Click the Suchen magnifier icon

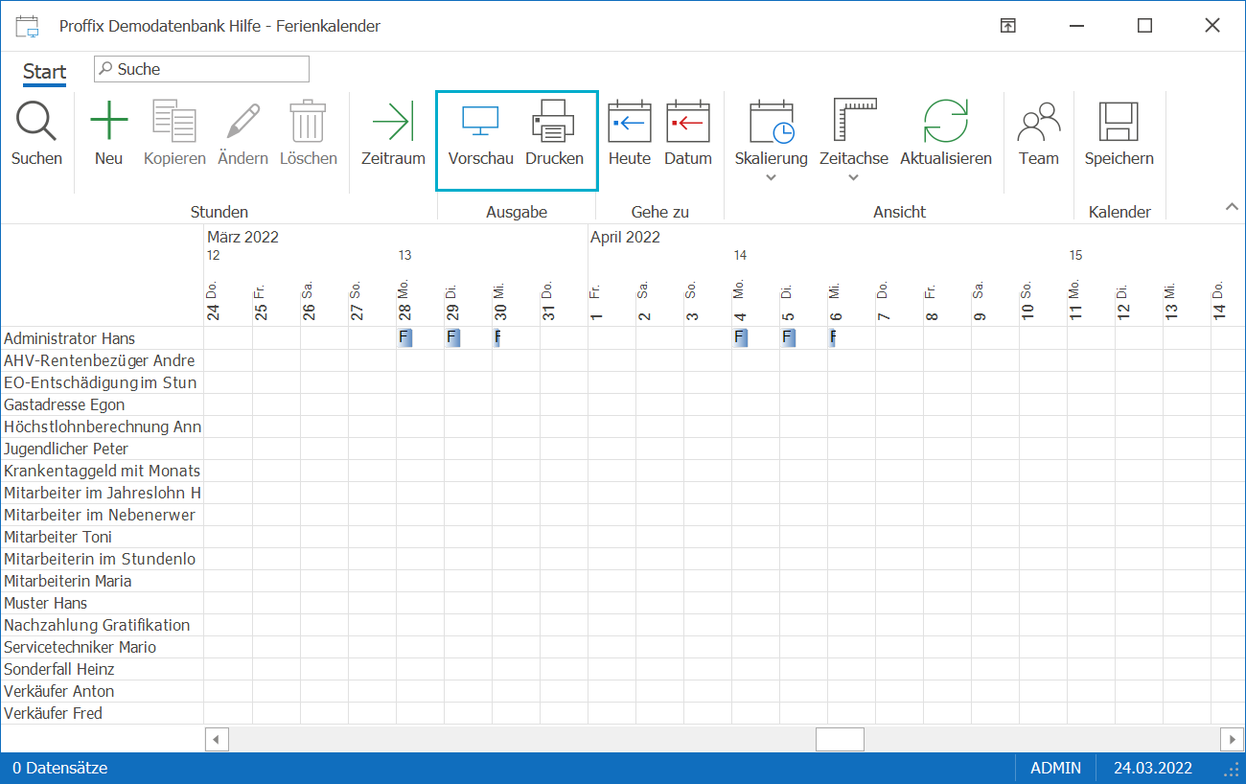36,122
